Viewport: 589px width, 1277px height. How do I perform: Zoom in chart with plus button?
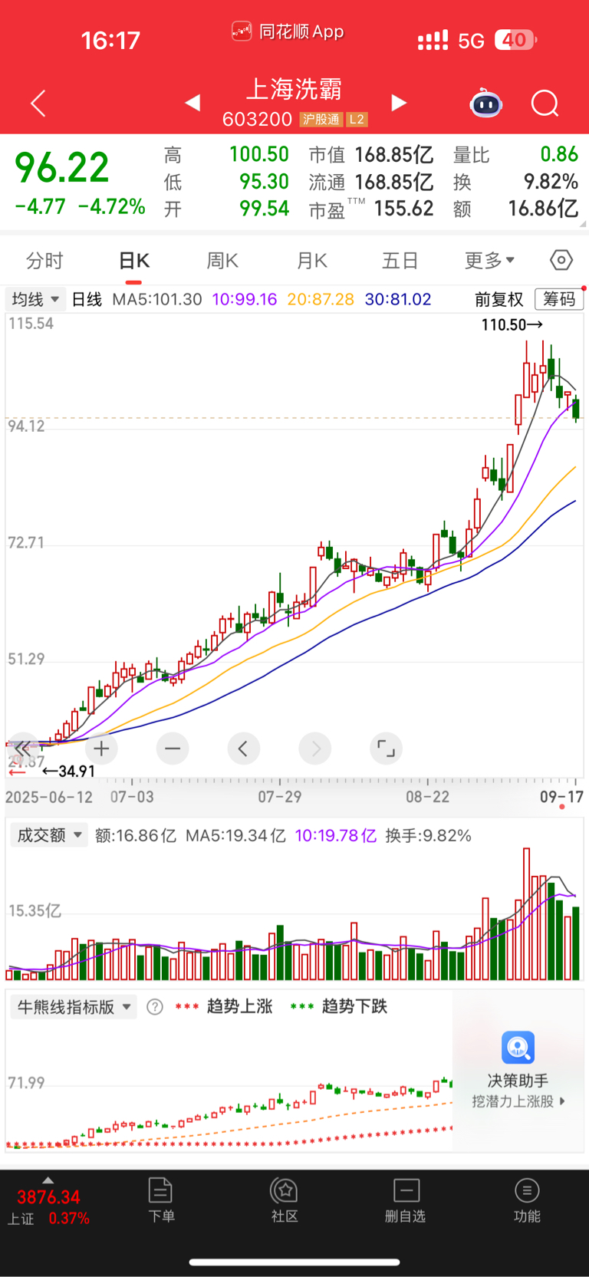(x=101, y=749)
